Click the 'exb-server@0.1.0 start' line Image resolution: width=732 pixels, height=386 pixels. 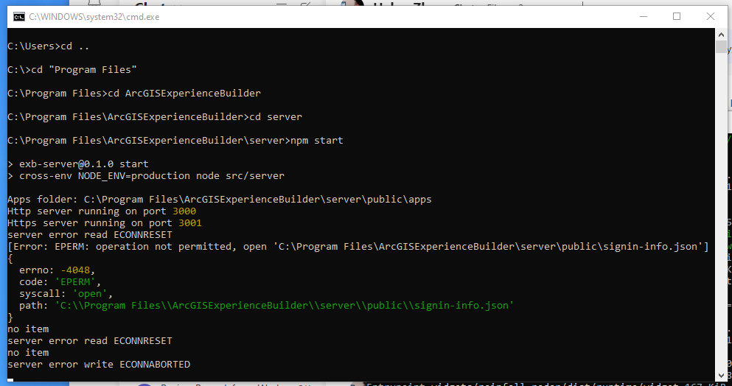pyautogui.click(x=78, y=164)
